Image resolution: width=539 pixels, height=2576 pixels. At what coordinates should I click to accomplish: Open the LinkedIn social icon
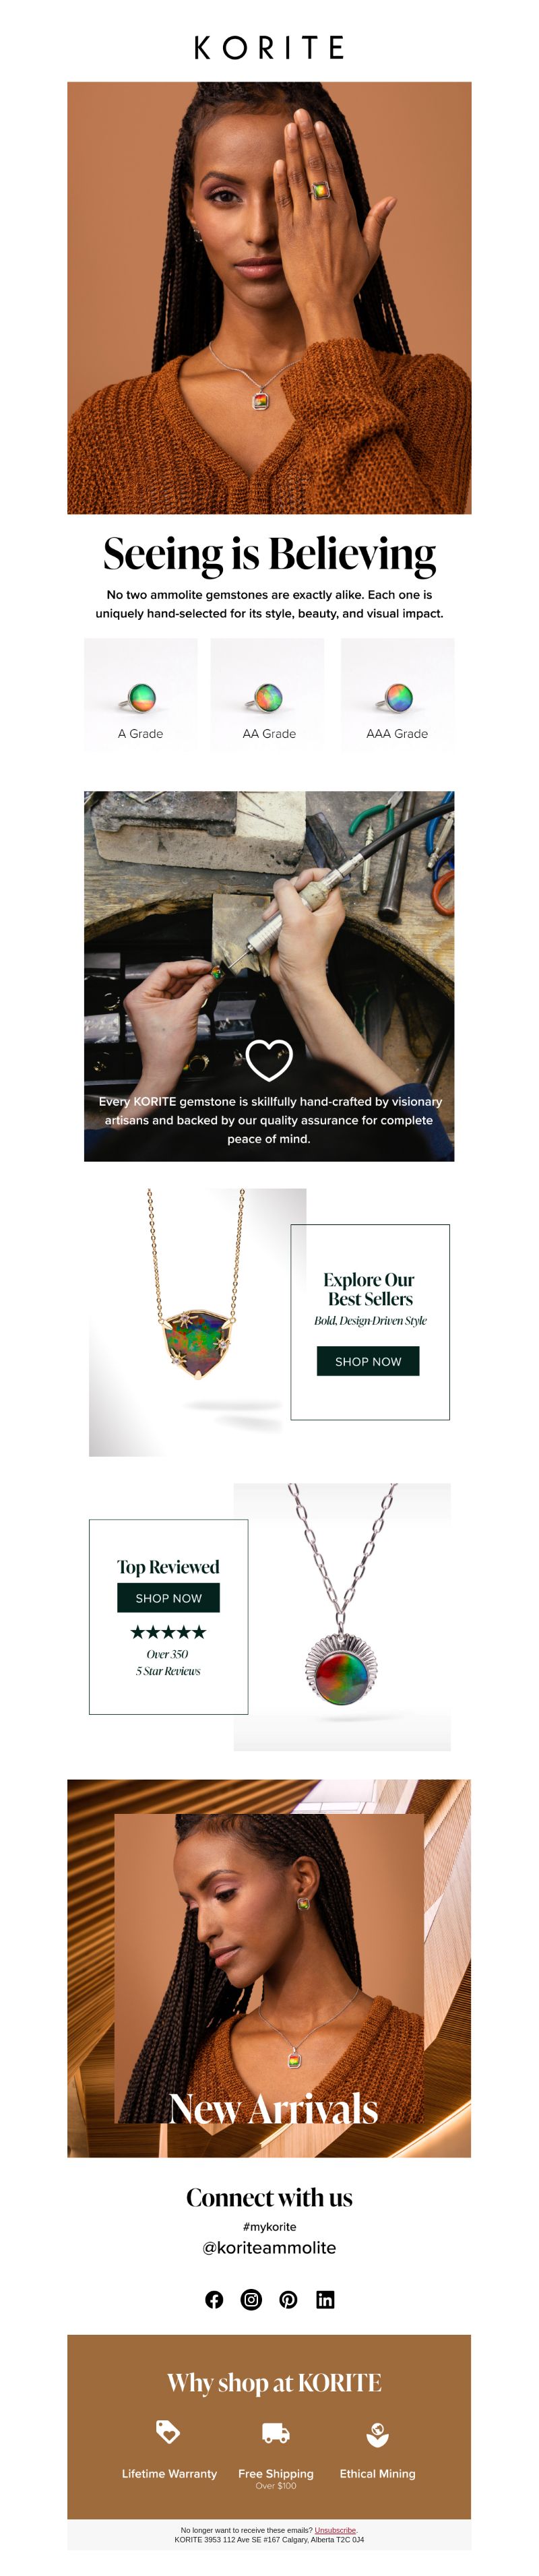point(325,2300)
